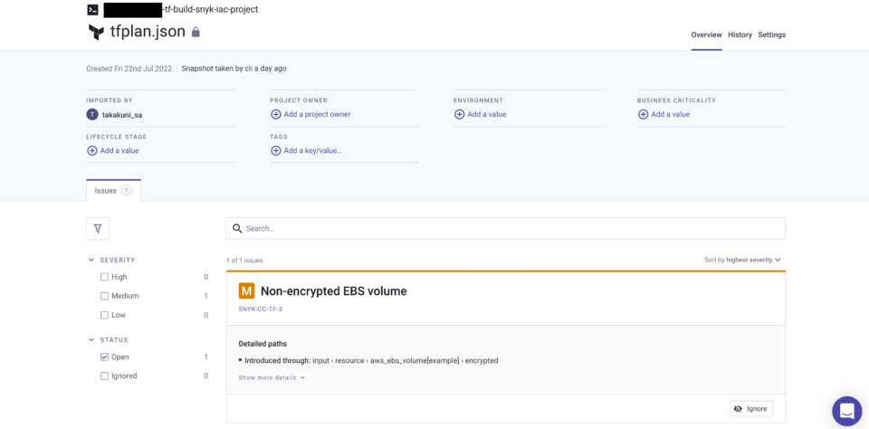Open the chat support bubble icon
Viewport: 869px width, 429px height.
coord(847,411)
